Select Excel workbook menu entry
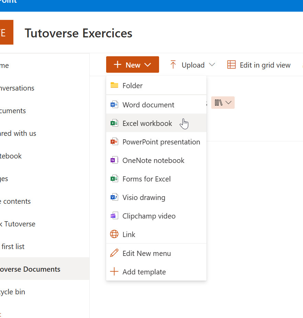 tap(156, 123)
